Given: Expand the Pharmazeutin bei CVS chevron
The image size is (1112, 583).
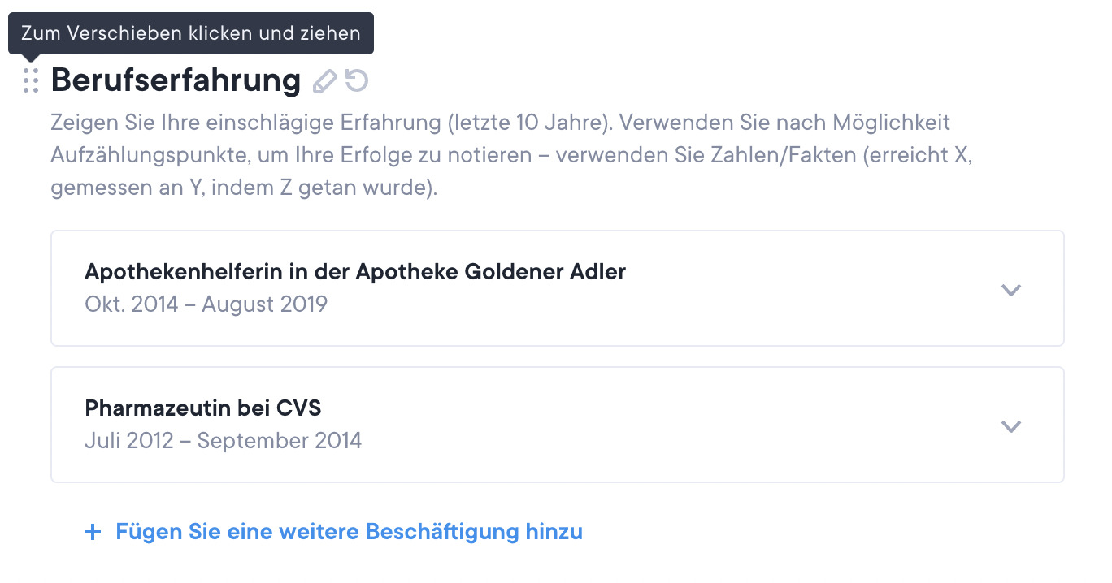Looking at the screenshot, I should pos(1010,426).
